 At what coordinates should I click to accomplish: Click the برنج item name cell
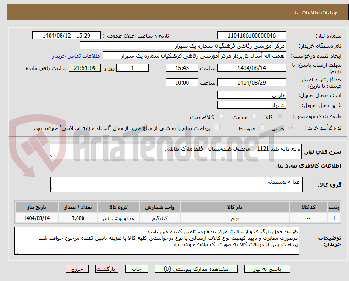tap(235, 218)
